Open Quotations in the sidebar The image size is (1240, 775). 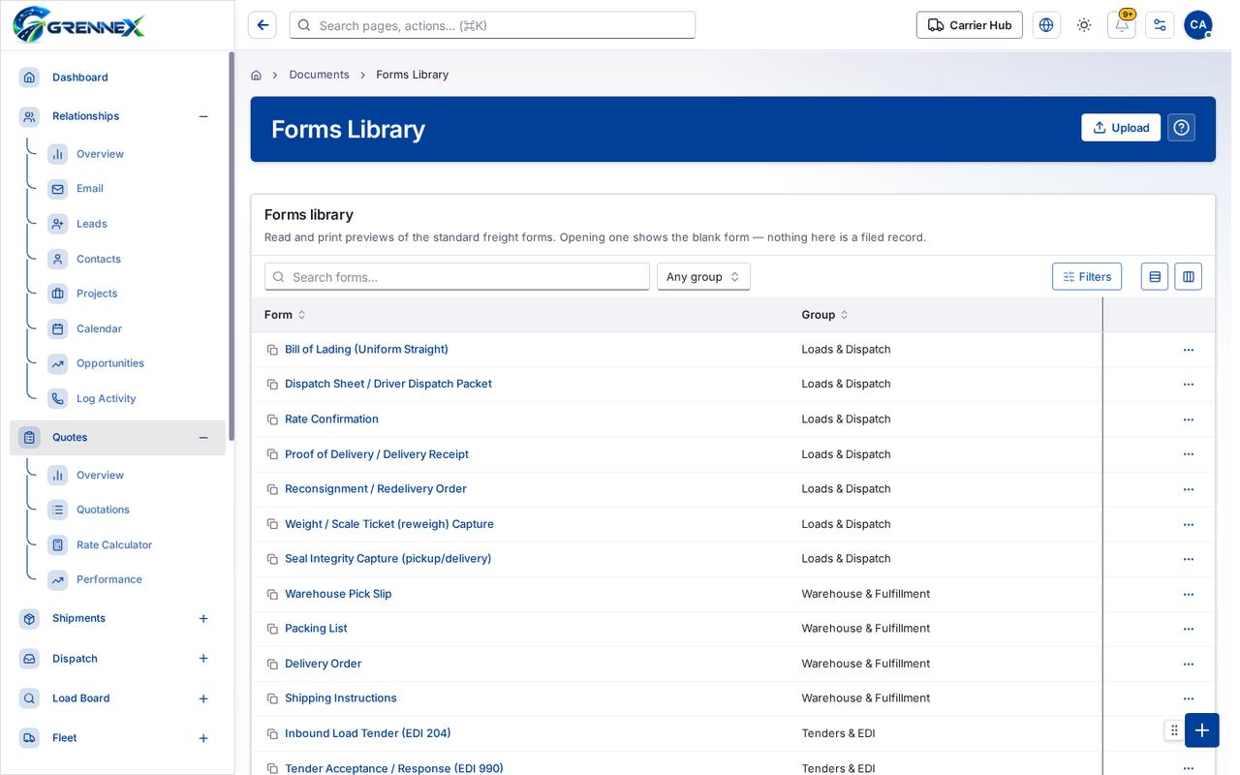tap(103, 510)
